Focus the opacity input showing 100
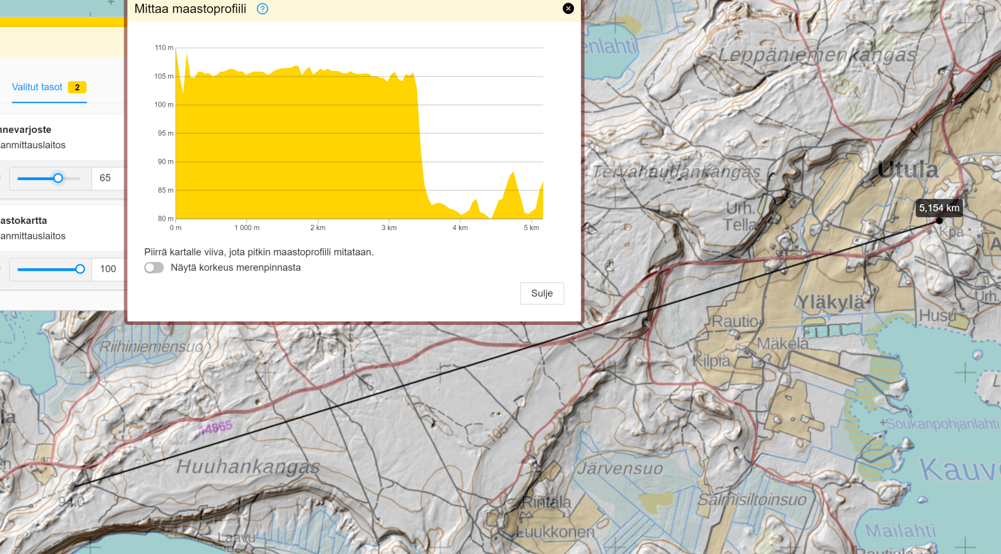Viewport: 1001px width, 554px height. 107,269
